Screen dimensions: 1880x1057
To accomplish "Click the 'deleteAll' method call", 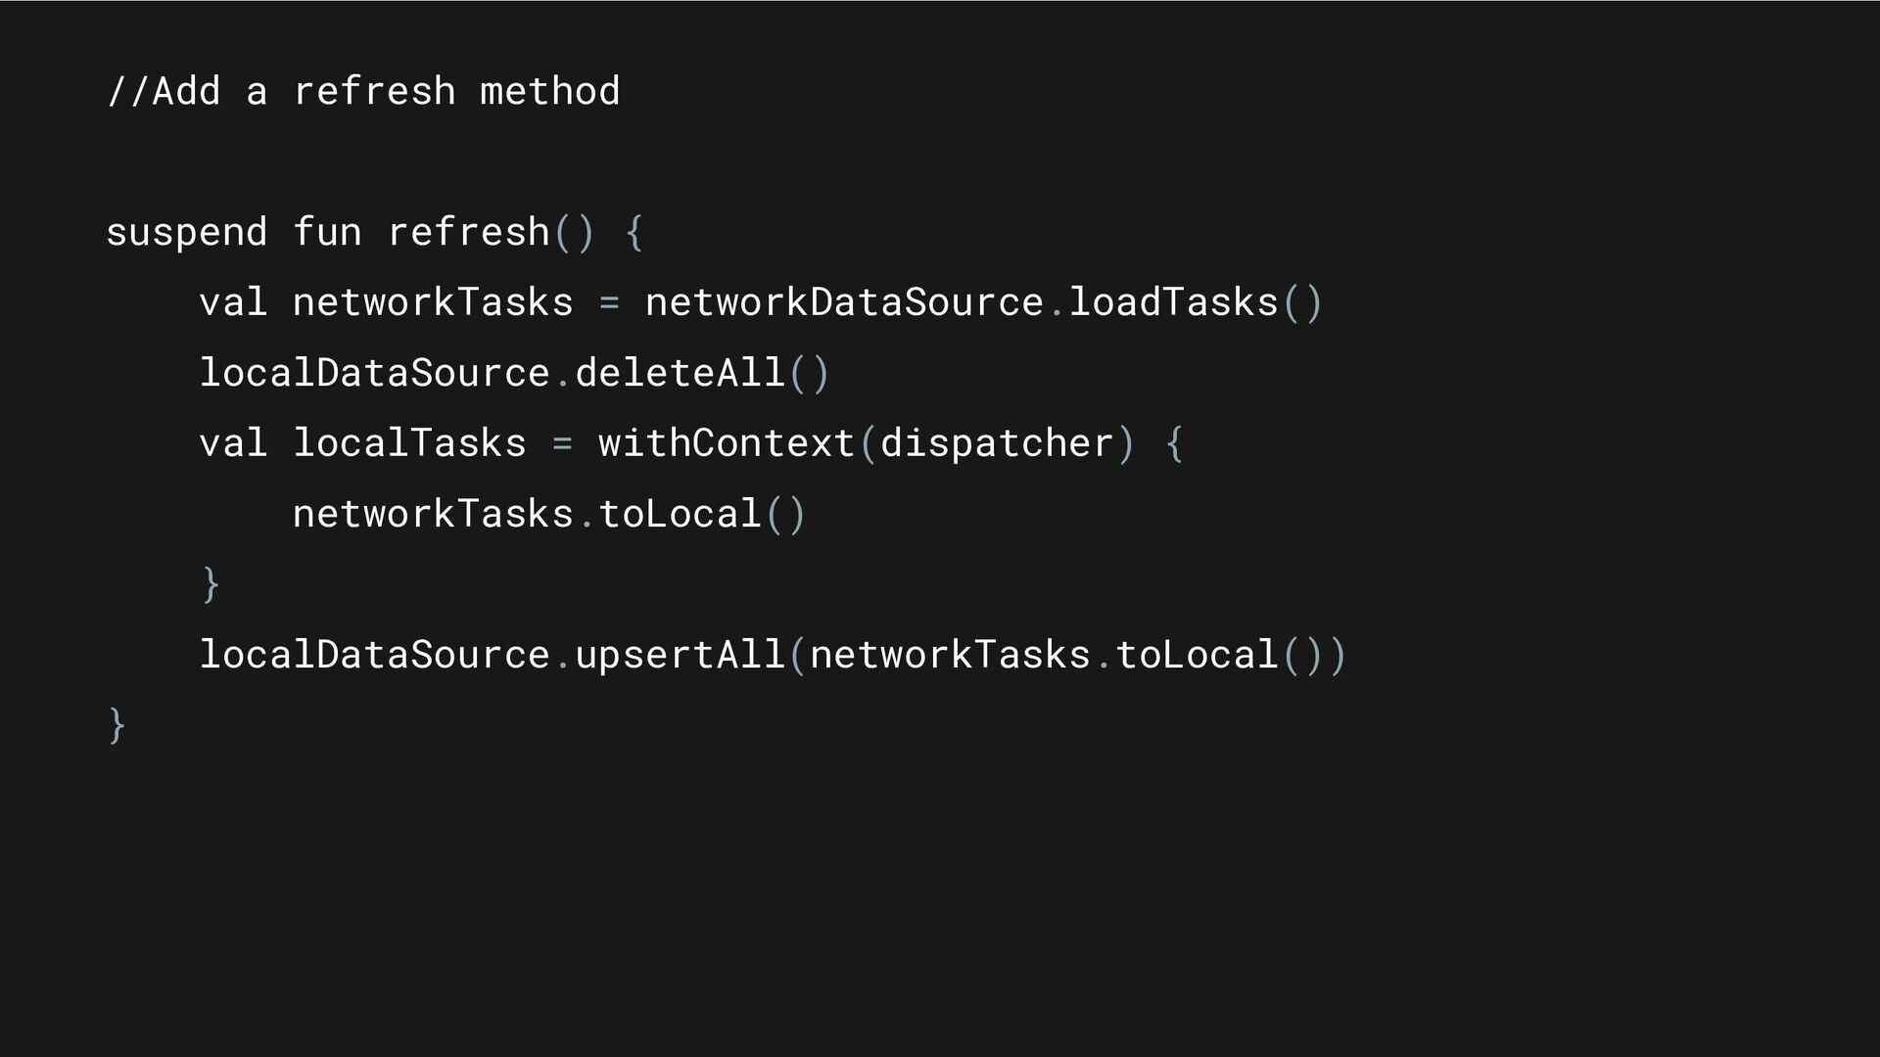I will [x=680, y=373].
